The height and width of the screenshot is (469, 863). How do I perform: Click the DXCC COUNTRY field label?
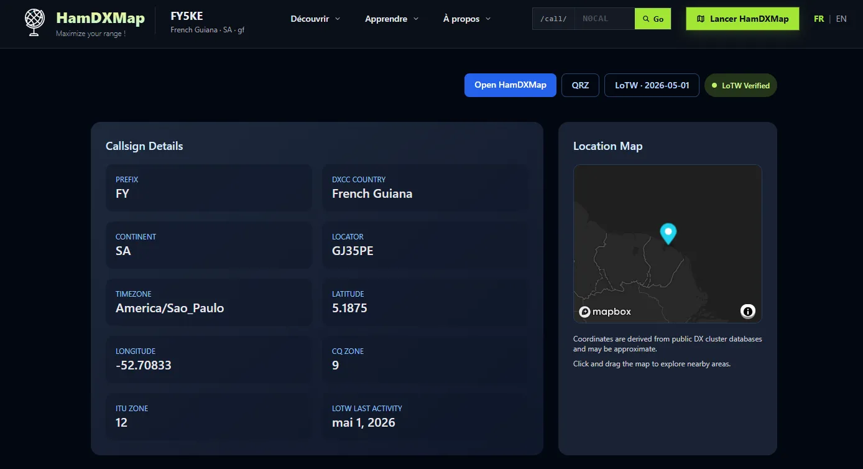click(359, 179)
